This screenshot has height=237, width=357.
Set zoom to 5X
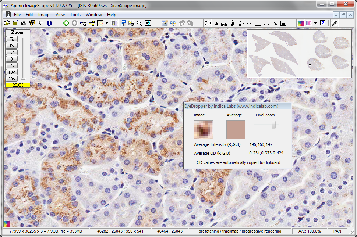click(x=12, y=65)
